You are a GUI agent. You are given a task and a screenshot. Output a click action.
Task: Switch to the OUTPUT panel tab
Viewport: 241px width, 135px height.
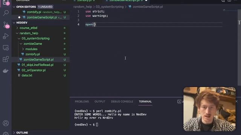[x=100, y=102]
